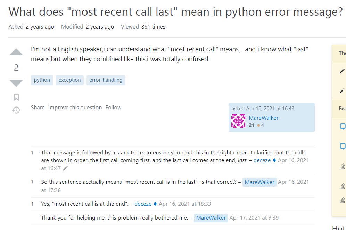Click Improve this question
Viewport: 346px width, 230px height.
pos(75,108)
